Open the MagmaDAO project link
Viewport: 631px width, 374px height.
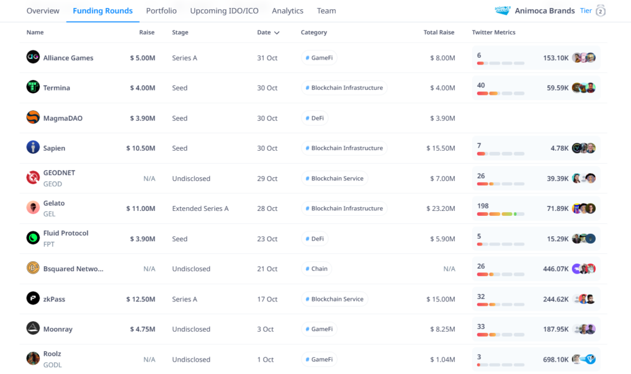[63, 118]
